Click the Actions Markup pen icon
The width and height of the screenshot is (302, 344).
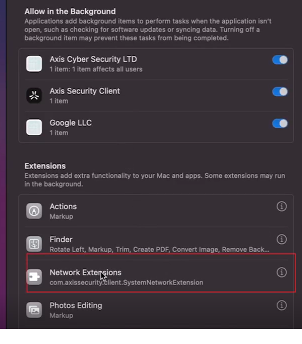click(x=34, y=211)
